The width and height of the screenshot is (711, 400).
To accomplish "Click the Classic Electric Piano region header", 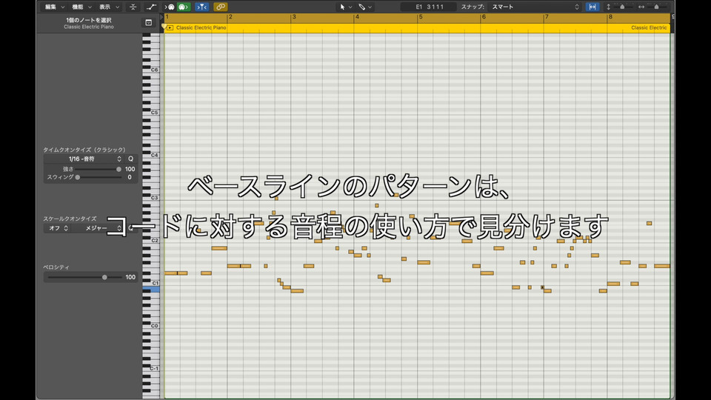I will click(x=417, y=27).
